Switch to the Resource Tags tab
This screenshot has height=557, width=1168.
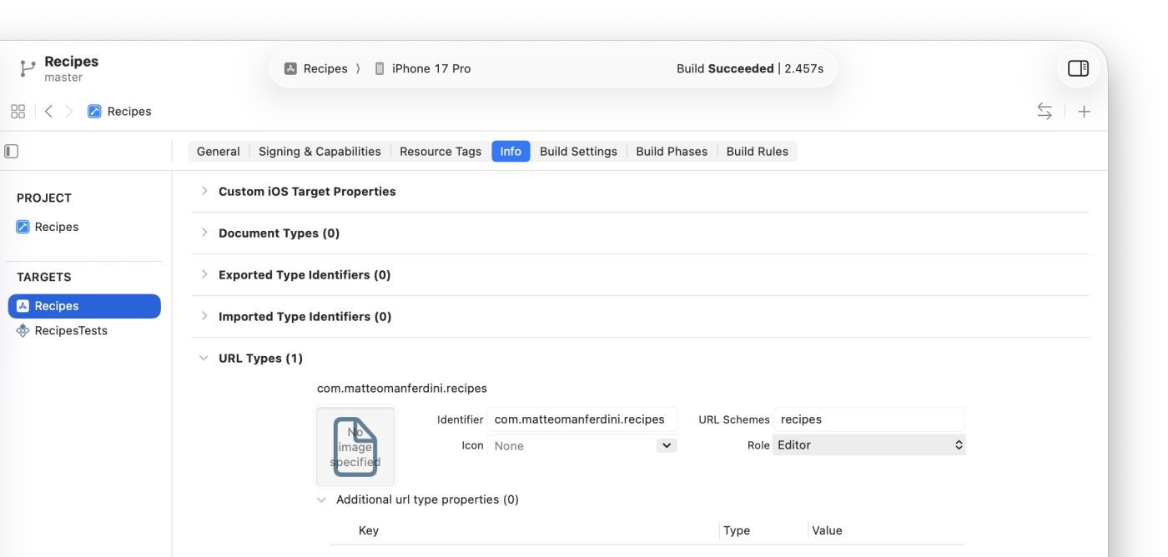click(441, 151)
